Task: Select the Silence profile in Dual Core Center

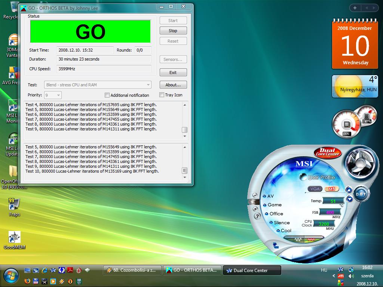Action: pos(279,223)
